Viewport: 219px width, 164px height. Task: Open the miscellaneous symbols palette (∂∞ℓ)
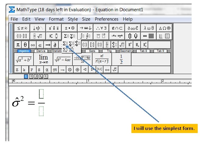pyautogui.click(x=133, y=28)
